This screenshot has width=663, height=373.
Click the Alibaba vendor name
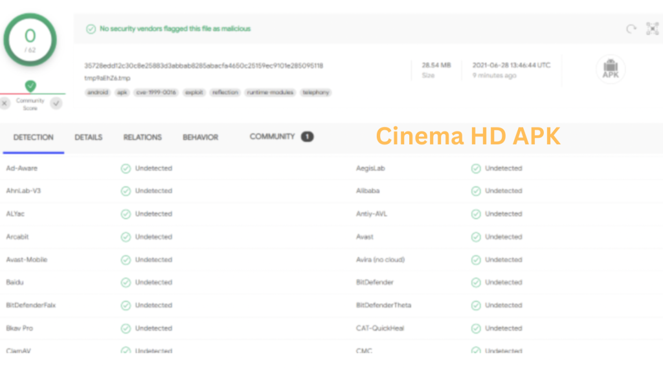368,191
